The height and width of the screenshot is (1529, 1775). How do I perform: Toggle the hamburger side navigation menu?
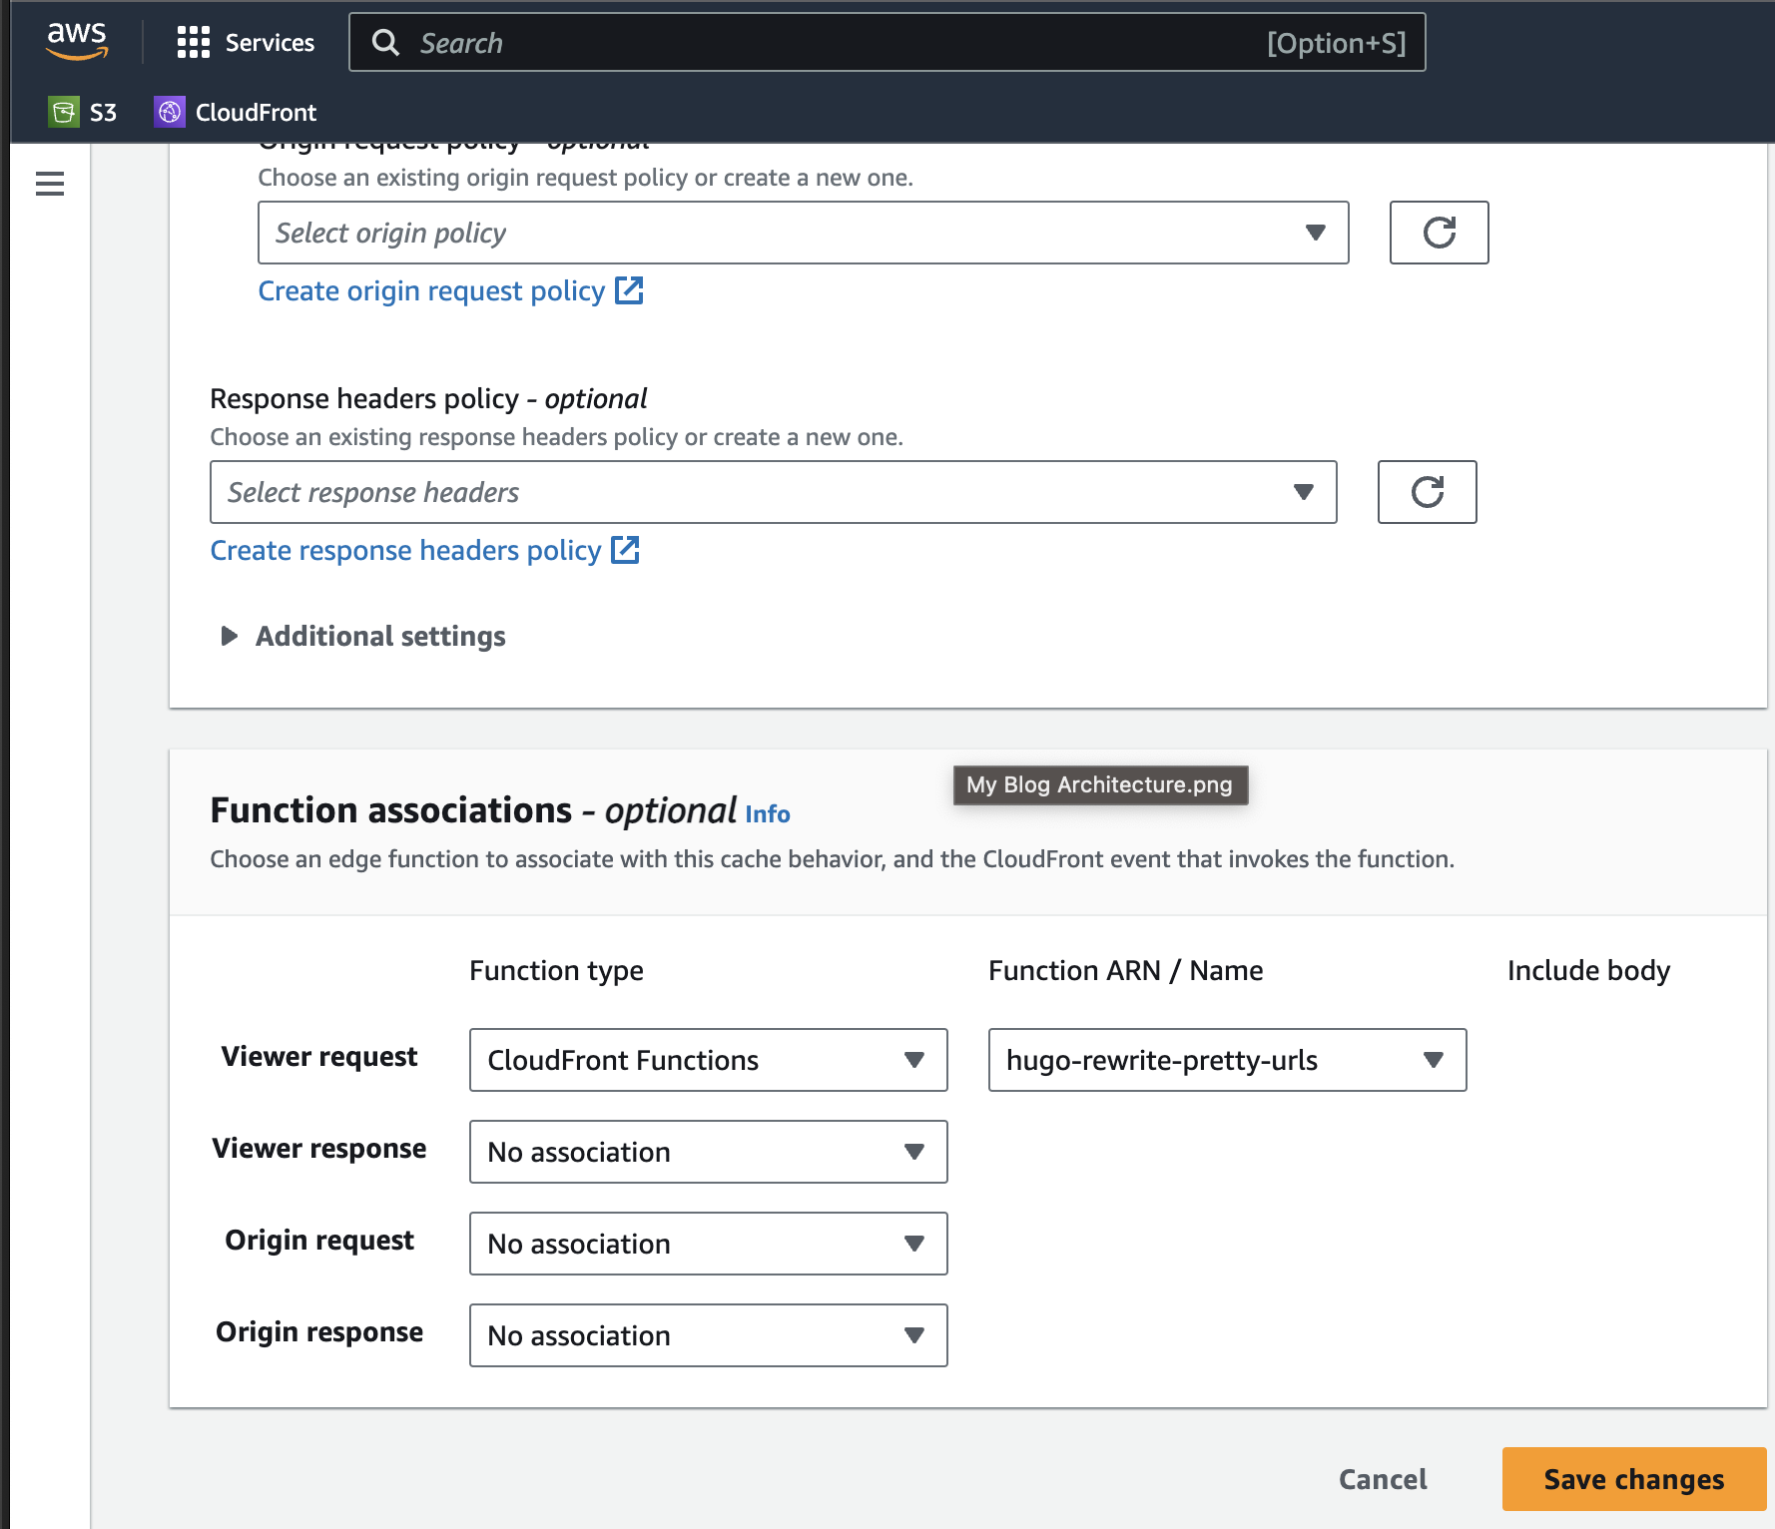click(x=50, y=184)
